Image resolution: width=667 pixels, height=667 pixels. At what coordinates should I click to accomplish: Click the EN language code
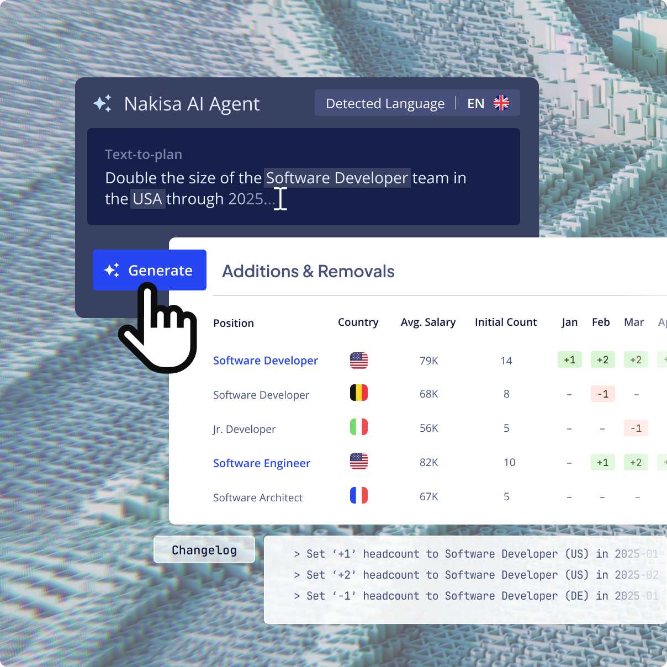[x=476, y=103]
